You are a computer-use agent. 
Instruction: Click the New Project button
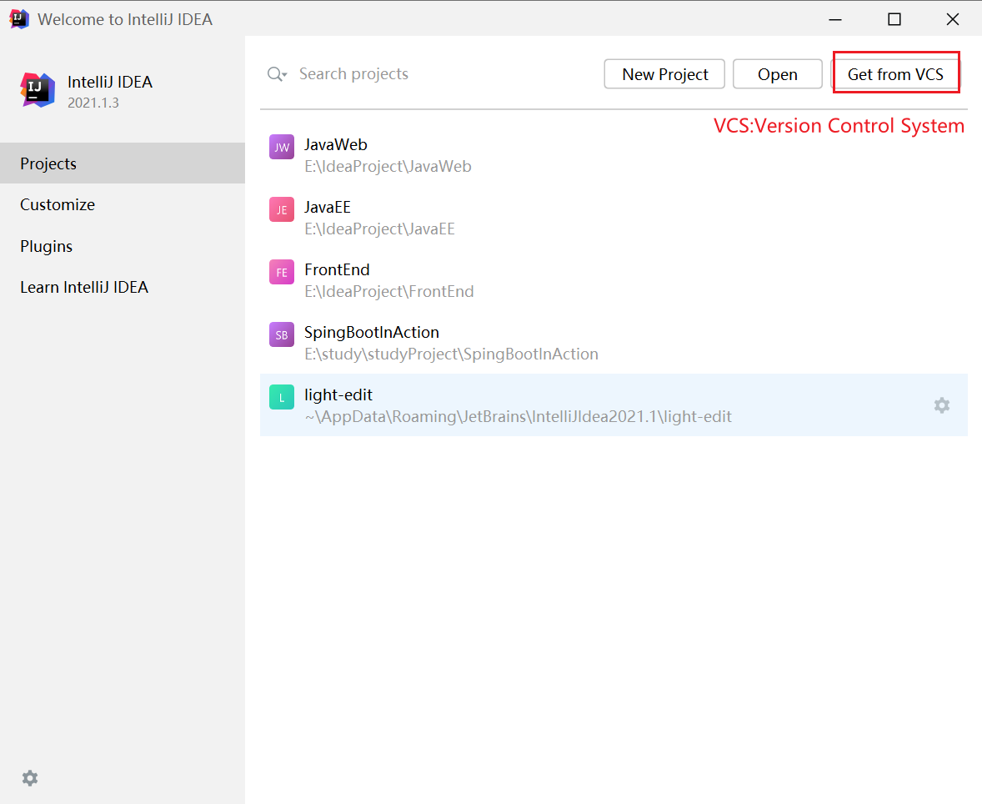point(664,74)
